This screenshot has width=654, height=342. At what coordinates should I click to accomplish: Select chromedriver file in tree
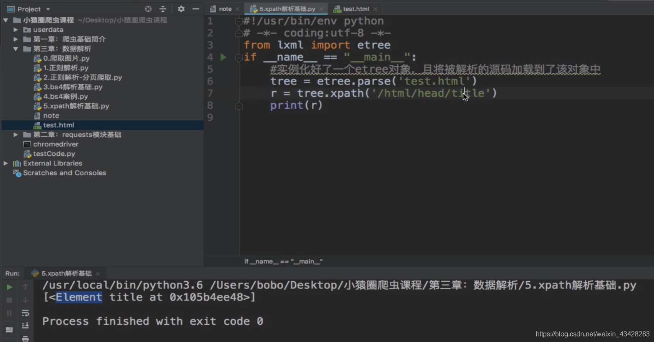coord(55,144)
